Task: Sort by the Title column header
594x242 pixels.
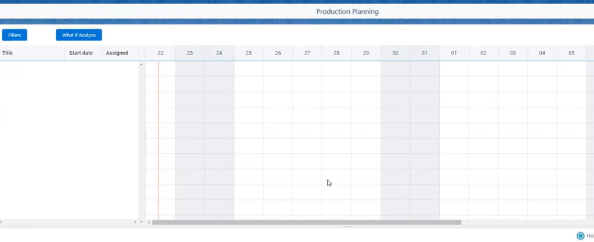Action: pyautogui.click(x=32, y=53)
